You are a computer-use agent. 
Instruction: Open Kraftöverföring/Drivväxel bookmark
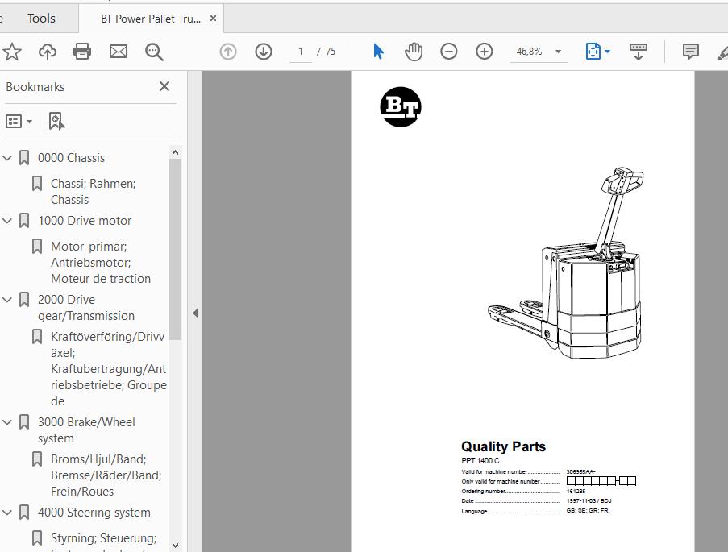(108, 368)
